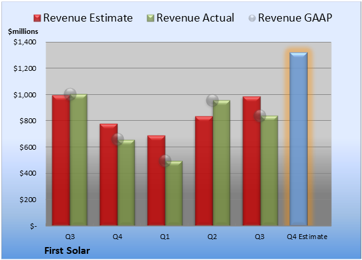Click the '$1,200' axis value
The width and height of the screenshot is (362, 260).
(25, 68)
